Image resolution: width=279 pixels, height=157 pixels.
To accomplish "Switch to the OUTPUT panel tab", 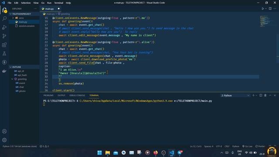I will point(61,96).
